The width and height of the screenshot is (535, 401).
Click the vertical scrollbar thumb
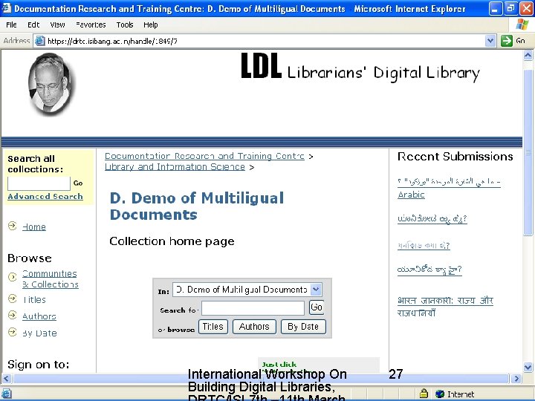pos(528,152)
